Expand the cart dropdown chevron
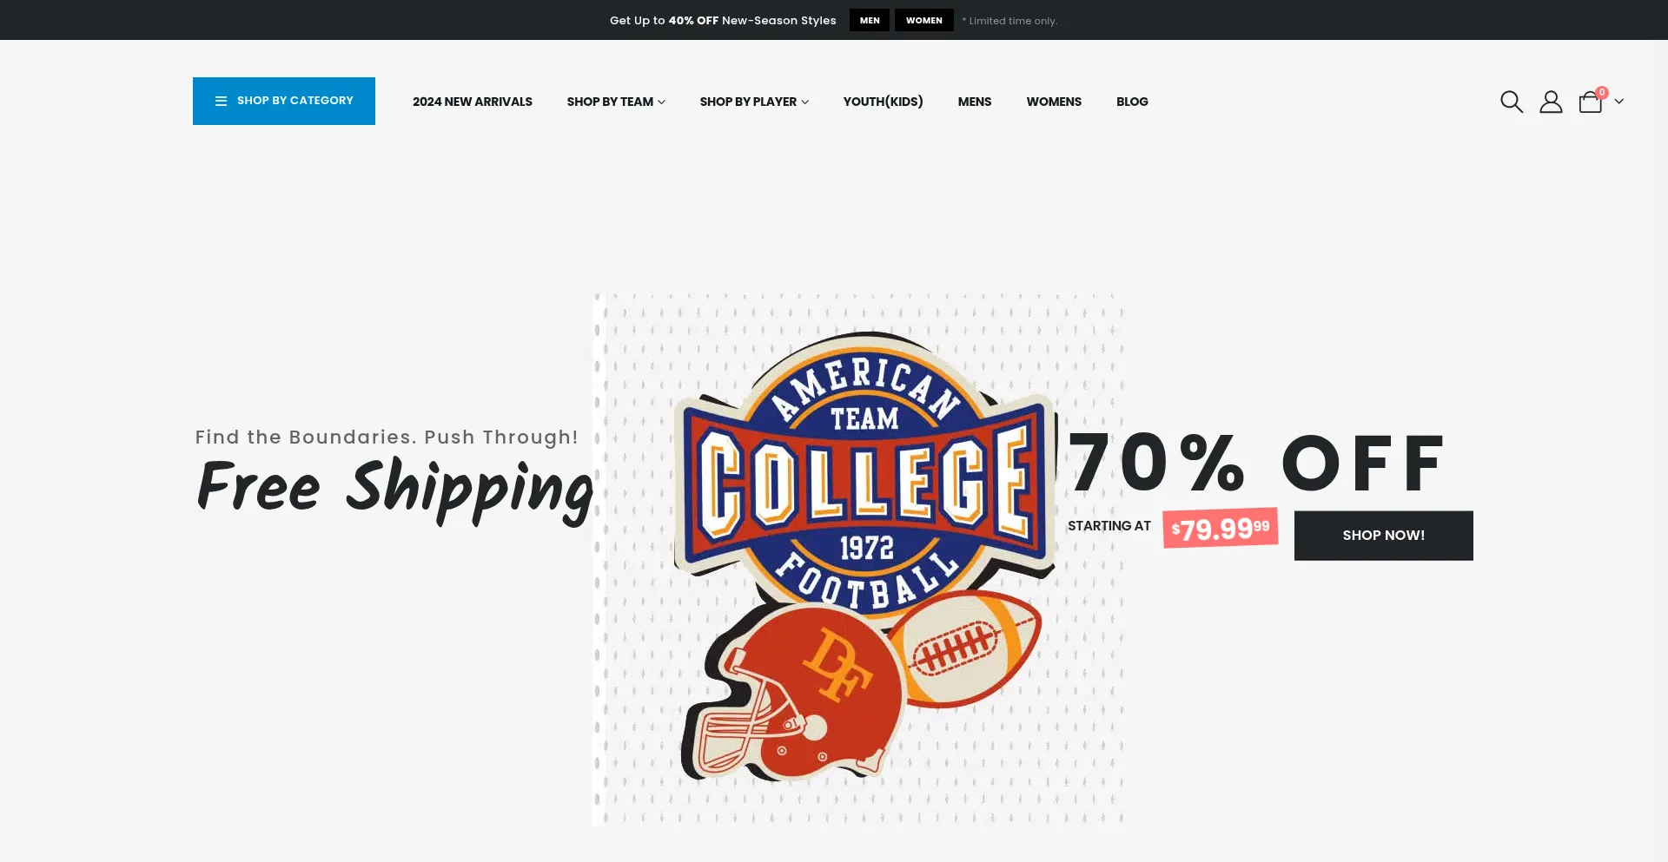The width and height of the screenshot is (1668, 862). (x=1618, y=102)
